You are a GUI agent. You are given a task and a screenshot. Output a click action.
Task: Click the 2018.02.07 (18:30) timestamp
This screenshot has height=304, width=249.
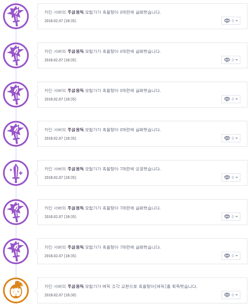pos(60,295)
